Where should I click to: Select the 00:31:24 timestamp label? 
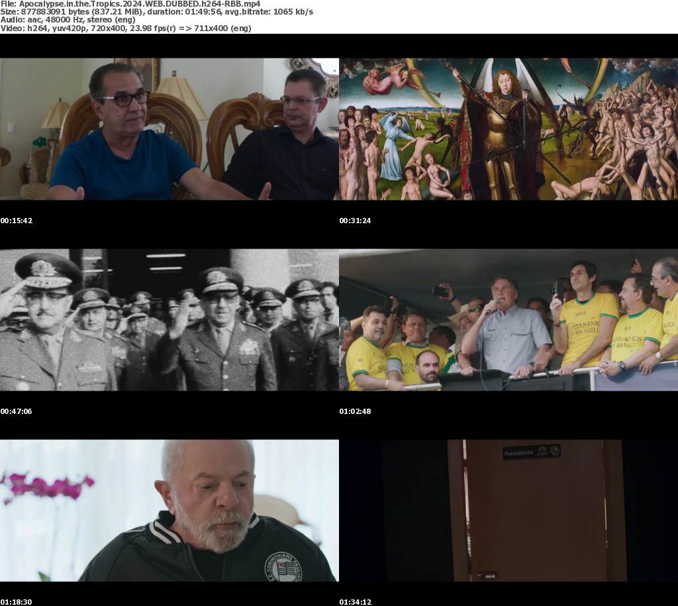point(355,221)
